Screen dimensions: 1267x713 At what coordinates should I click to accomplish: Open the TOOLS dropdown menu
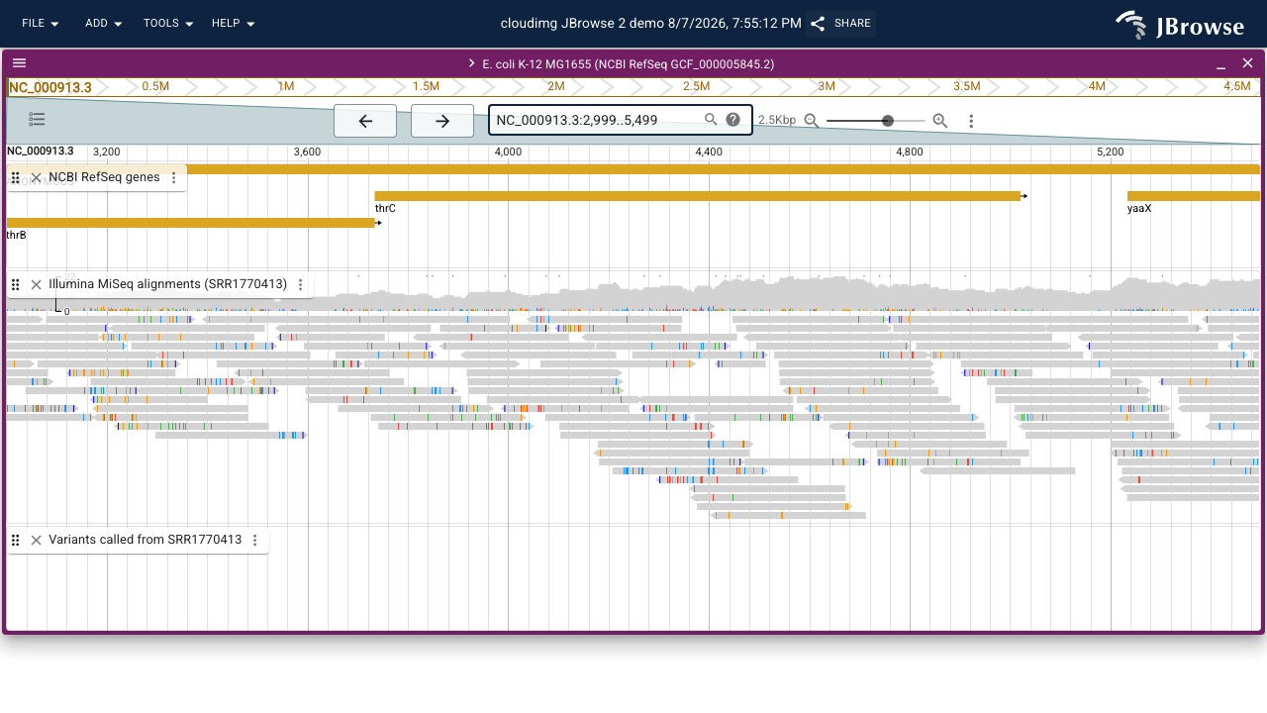coord(168,23)
